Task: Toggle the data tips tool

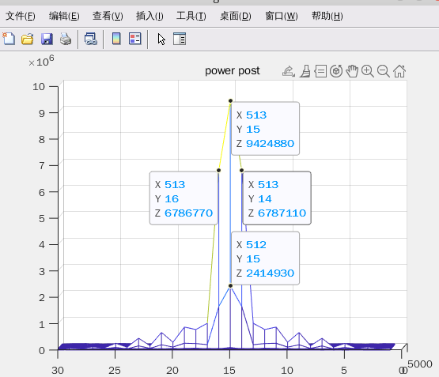Action: click(x=320, y=71)
